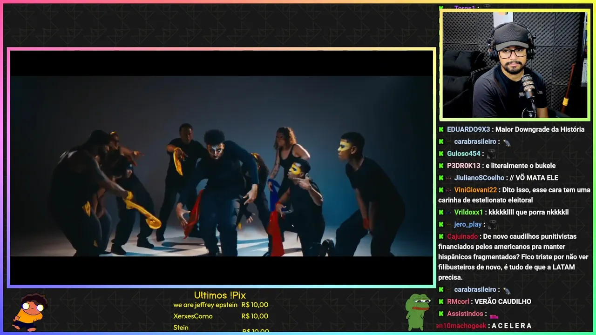Screen dimensions: 596x335
Task: Open P3DR0K13's username in chat
Action: point(463,166)
